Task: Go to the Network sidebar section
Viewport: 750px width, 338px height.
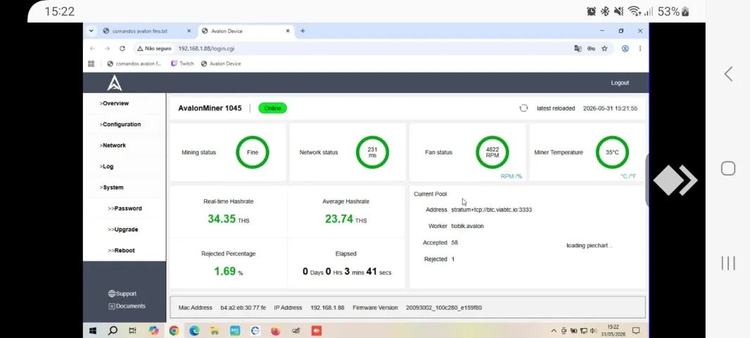Action: (113, 146)
